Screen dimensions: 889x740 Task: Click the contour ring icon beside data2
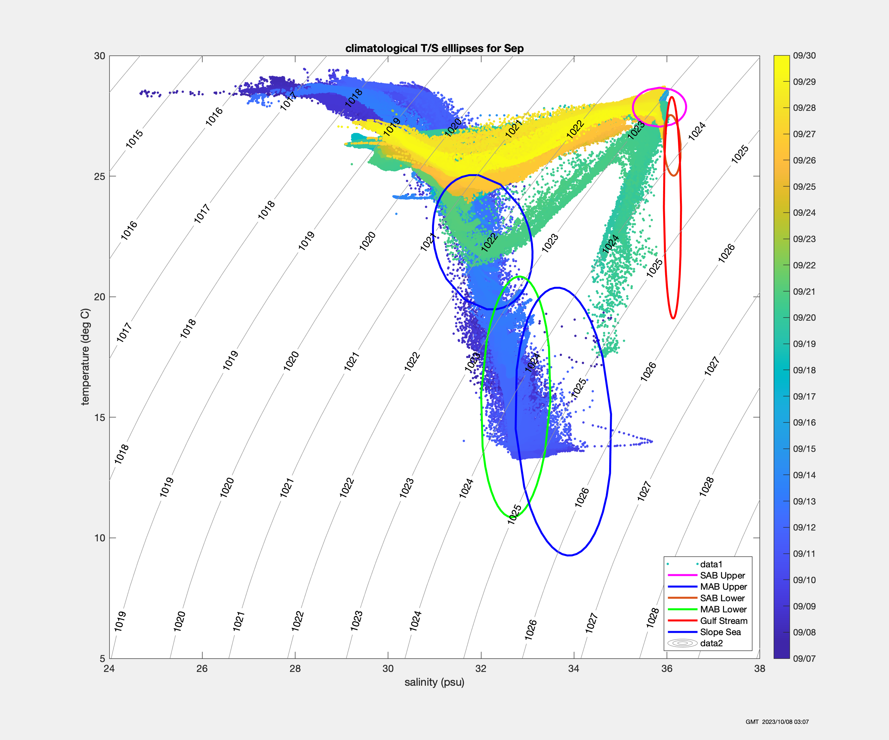tap(683, 643)
